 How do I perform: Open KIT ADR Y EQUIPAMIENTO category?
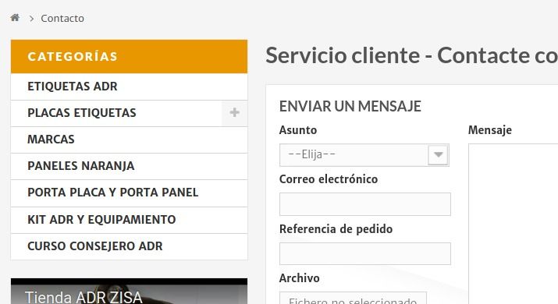tap(130, 220)
